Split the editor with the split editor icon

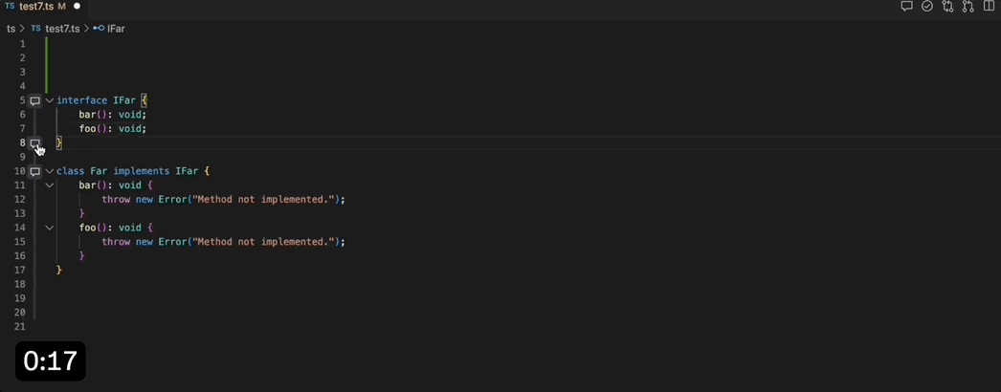pos(990,7)
